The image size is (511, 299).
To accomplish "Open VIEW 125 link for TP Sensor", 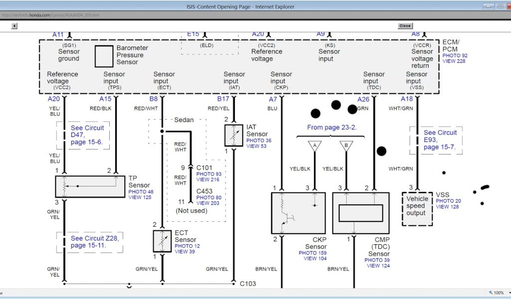I will 140,197.
